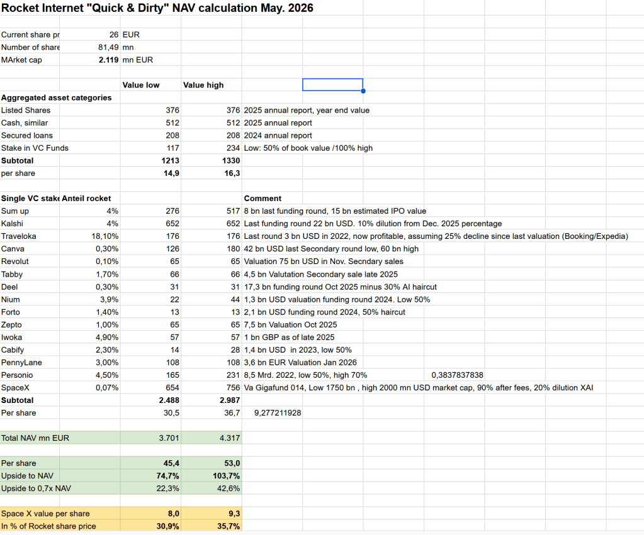Click the fill handle dot of selected cell
Image resolution: width=644 pixels, height=535 pixels.
(x=363, y=91)
